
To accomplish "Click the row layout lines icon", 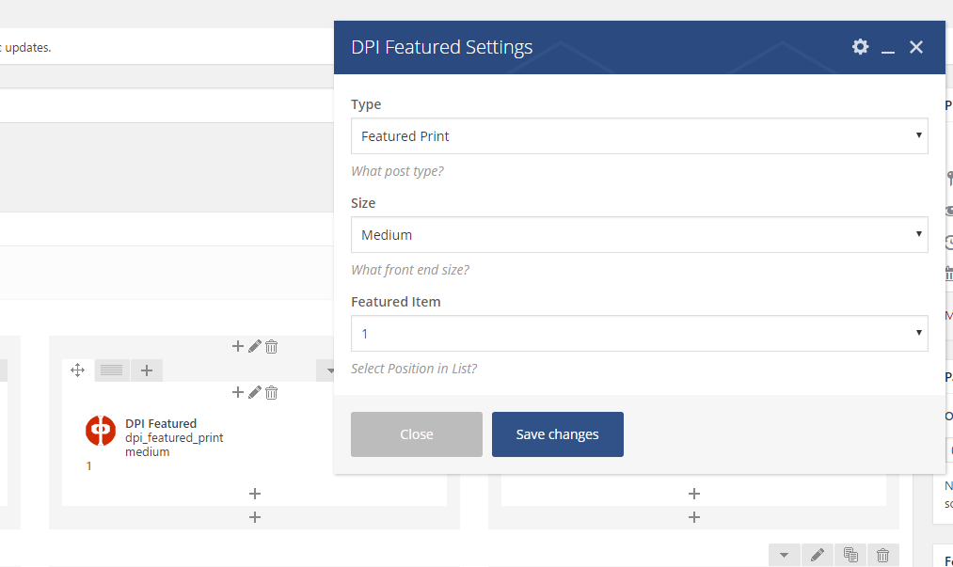I will [x=112, y=370].
